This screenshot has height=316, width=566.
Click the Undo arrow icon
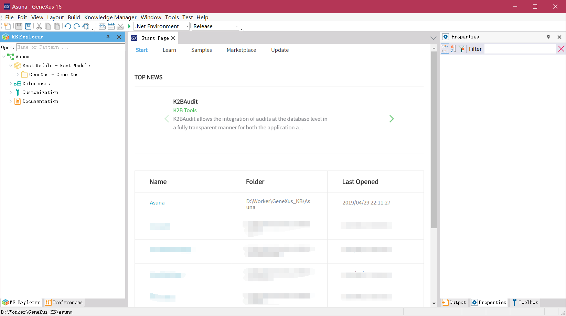(x=68, y=26)
